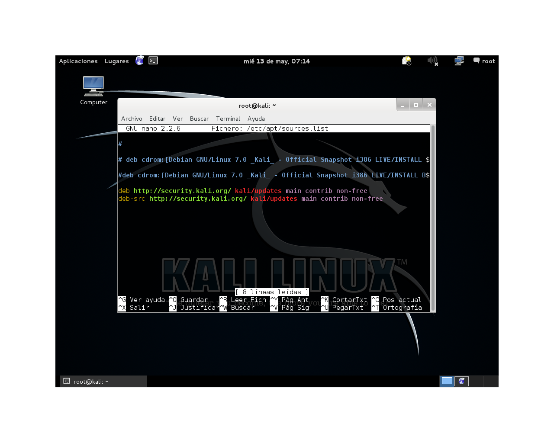Click the lone '#' first line
This screenshot has width=554, height=443.
click(x=120, y=144)
